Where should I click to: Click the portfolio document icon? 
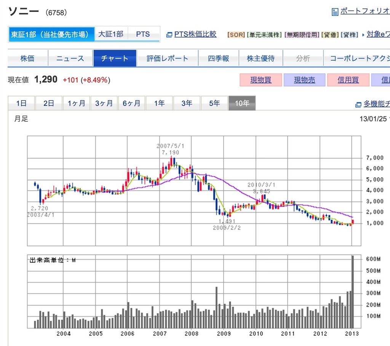335,12
